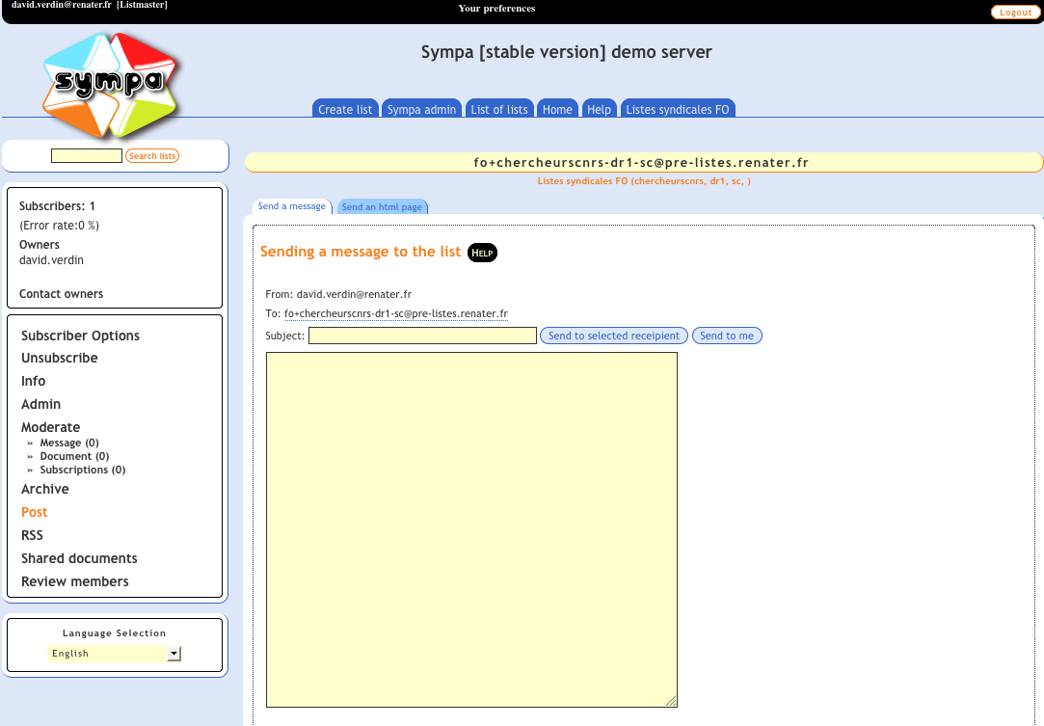Open the Admin link in sidebar
The width and height of the screenshot is (1044, 726).
coord(40,404)
